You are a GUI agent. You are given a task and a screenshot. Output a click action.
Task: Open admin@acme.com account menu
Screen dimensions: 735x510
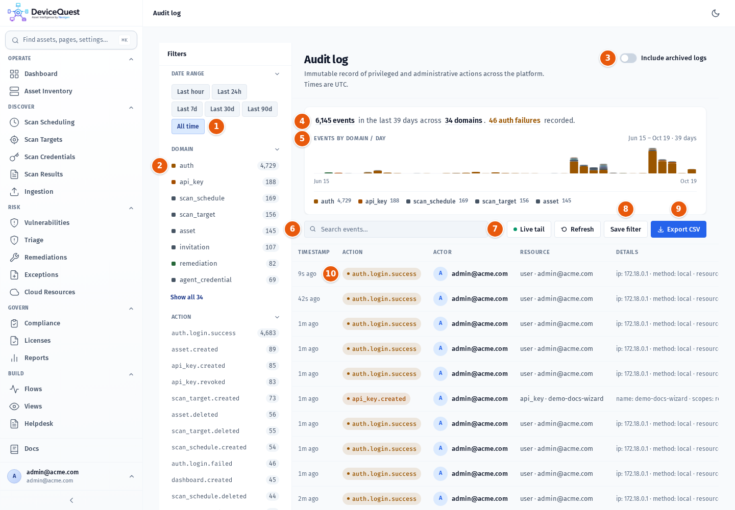[x=71, y=476]
